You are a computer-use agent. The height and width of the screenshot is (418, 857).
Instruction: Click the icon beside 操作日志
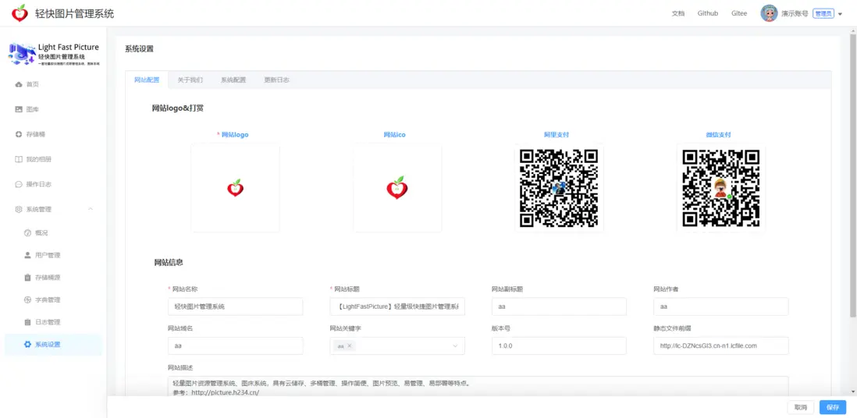19,184
